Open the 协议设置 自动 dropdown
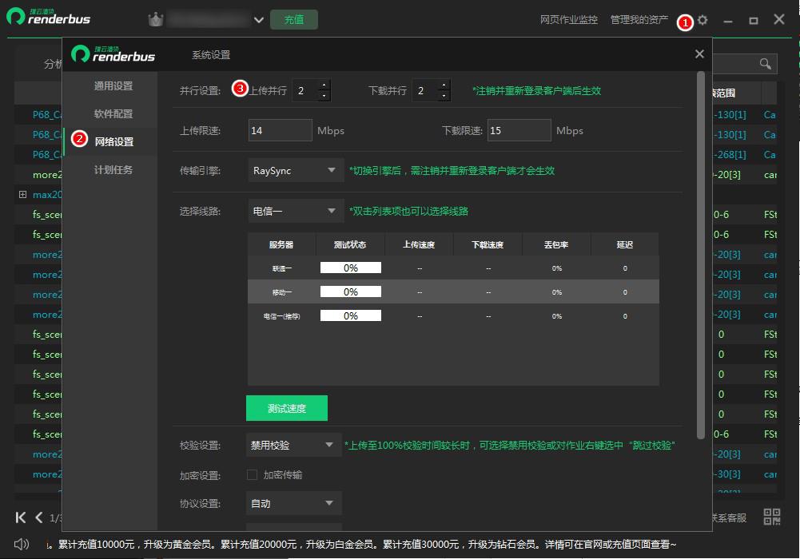 coord(293,503)
